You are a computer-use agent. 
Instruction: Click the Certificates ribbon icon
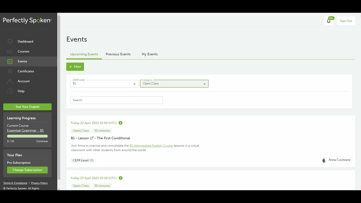pos(10,71)
